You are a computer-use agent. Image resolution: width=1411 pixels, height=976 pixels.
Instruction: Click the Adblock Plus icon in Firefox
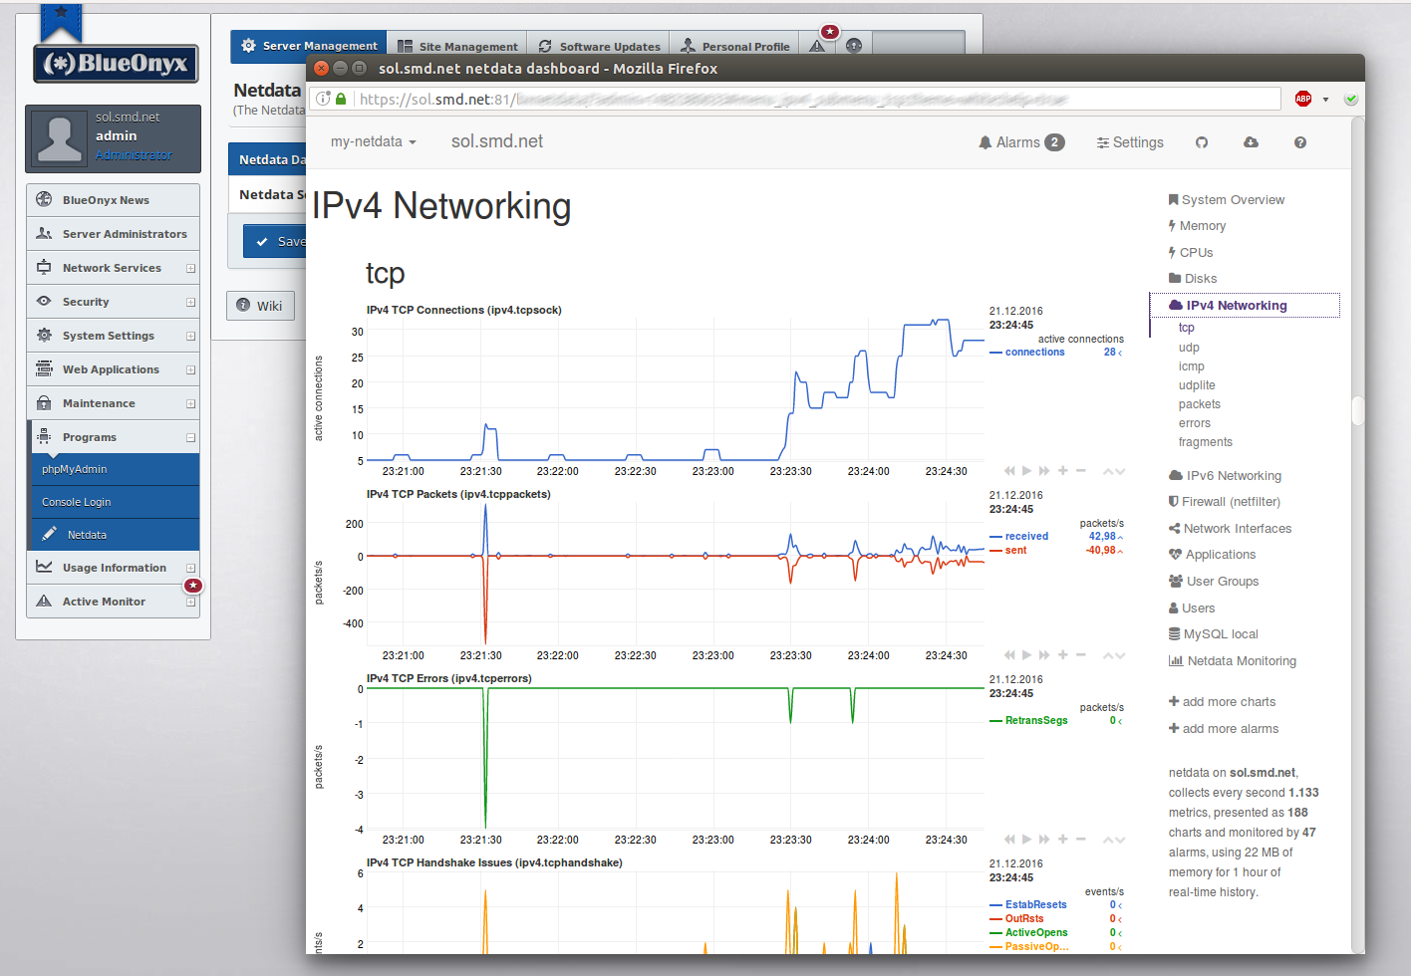coord(1302,99)
